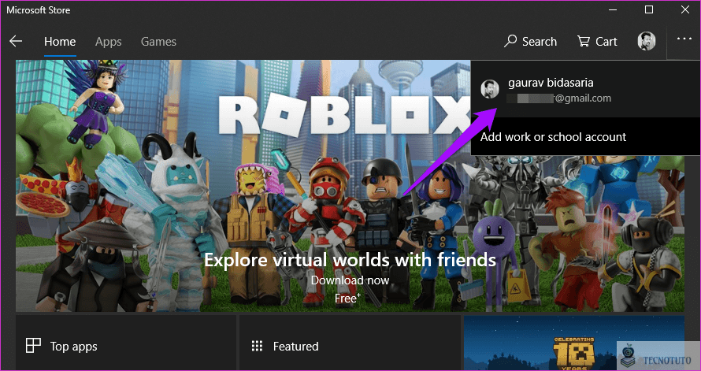Screen dimensions: 701x371
Task: Open the Home tab
Action: 60,42
